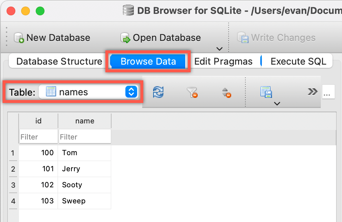
Task: Expand the toolbar with the down chevron
Action: 219,49
